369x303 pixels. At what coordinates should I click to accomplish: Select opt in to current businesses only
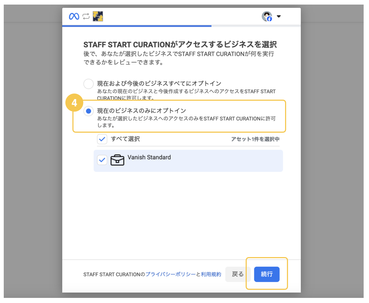coord(88,111)
